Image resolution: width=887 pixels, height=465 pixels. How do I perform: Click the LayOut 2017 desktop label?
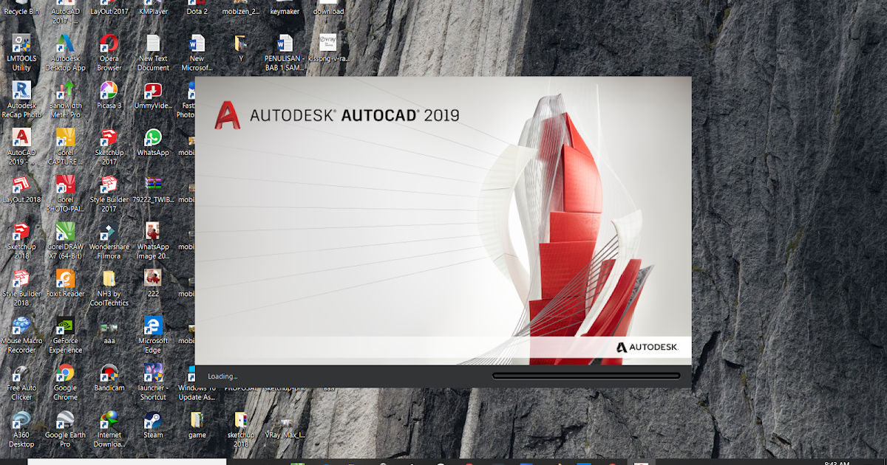(109, 12)
